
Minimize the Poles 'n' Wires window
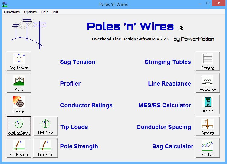coord(200,3)
